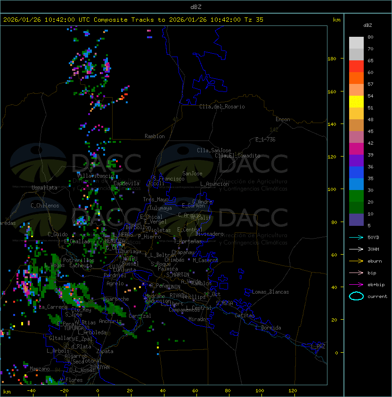Click the gold 48–51 dBZ swatch
This screenshot has width=392, height=397.
click(356, 114)
